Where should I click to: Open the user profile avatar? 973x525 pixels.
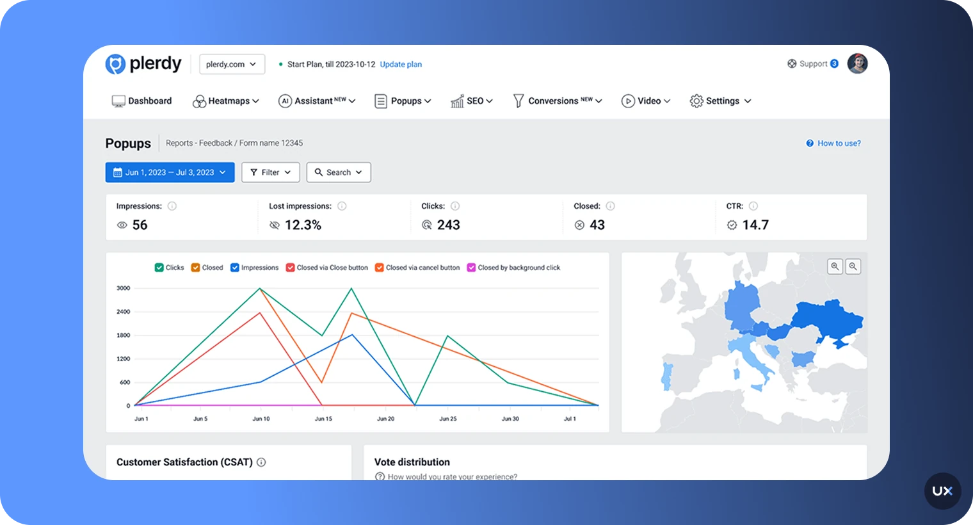point(857,63)
